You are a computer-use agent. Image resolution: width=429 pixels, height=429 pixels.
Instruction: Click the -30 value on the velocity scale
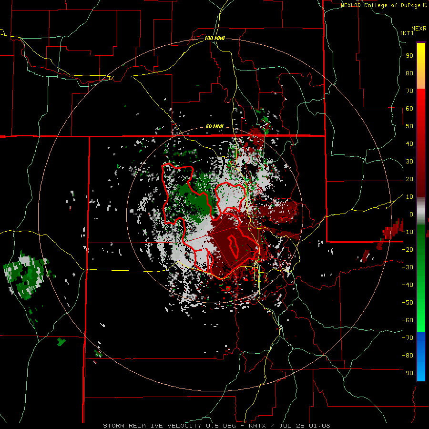tap(408, 267)
